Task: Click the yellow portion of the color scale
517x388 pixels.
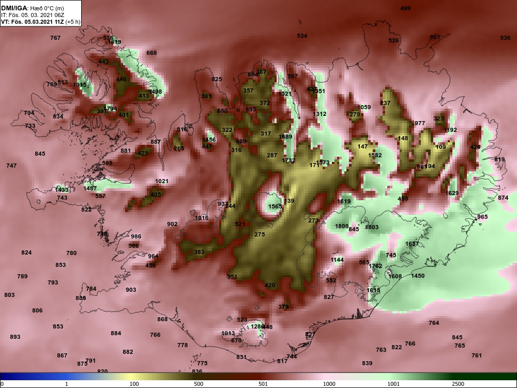Action: (132, 377)
